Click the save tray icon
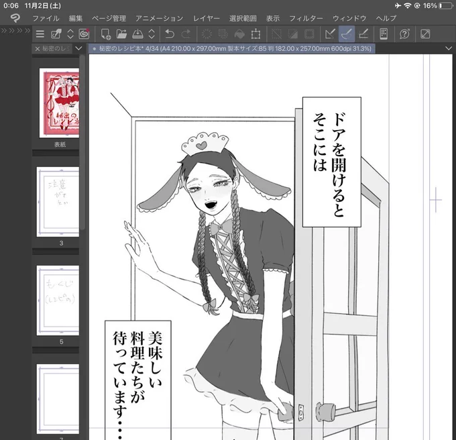Screen dimensions: 456x440 point(137,34)
